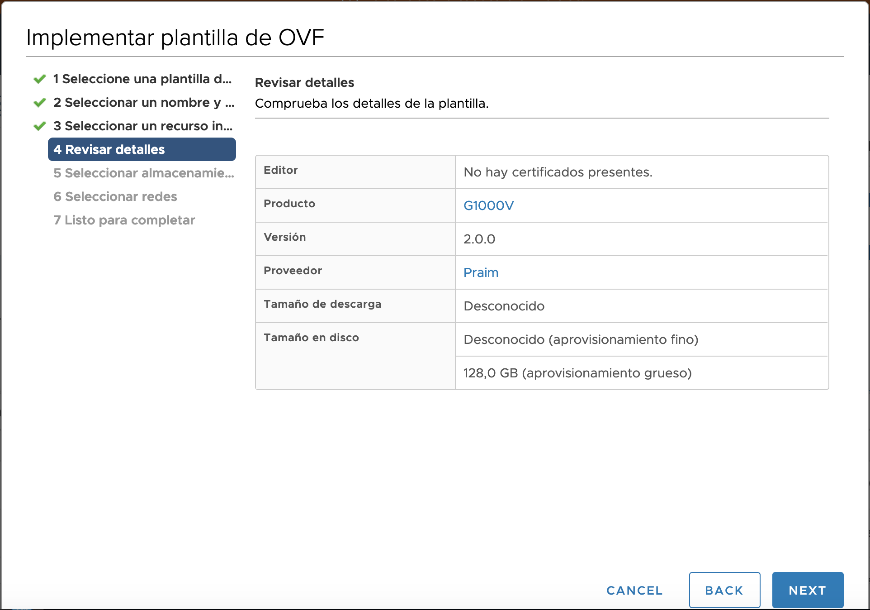
Task: Jump to step 5 Seleccionar almacenamiento
Action: coord(143,173)
